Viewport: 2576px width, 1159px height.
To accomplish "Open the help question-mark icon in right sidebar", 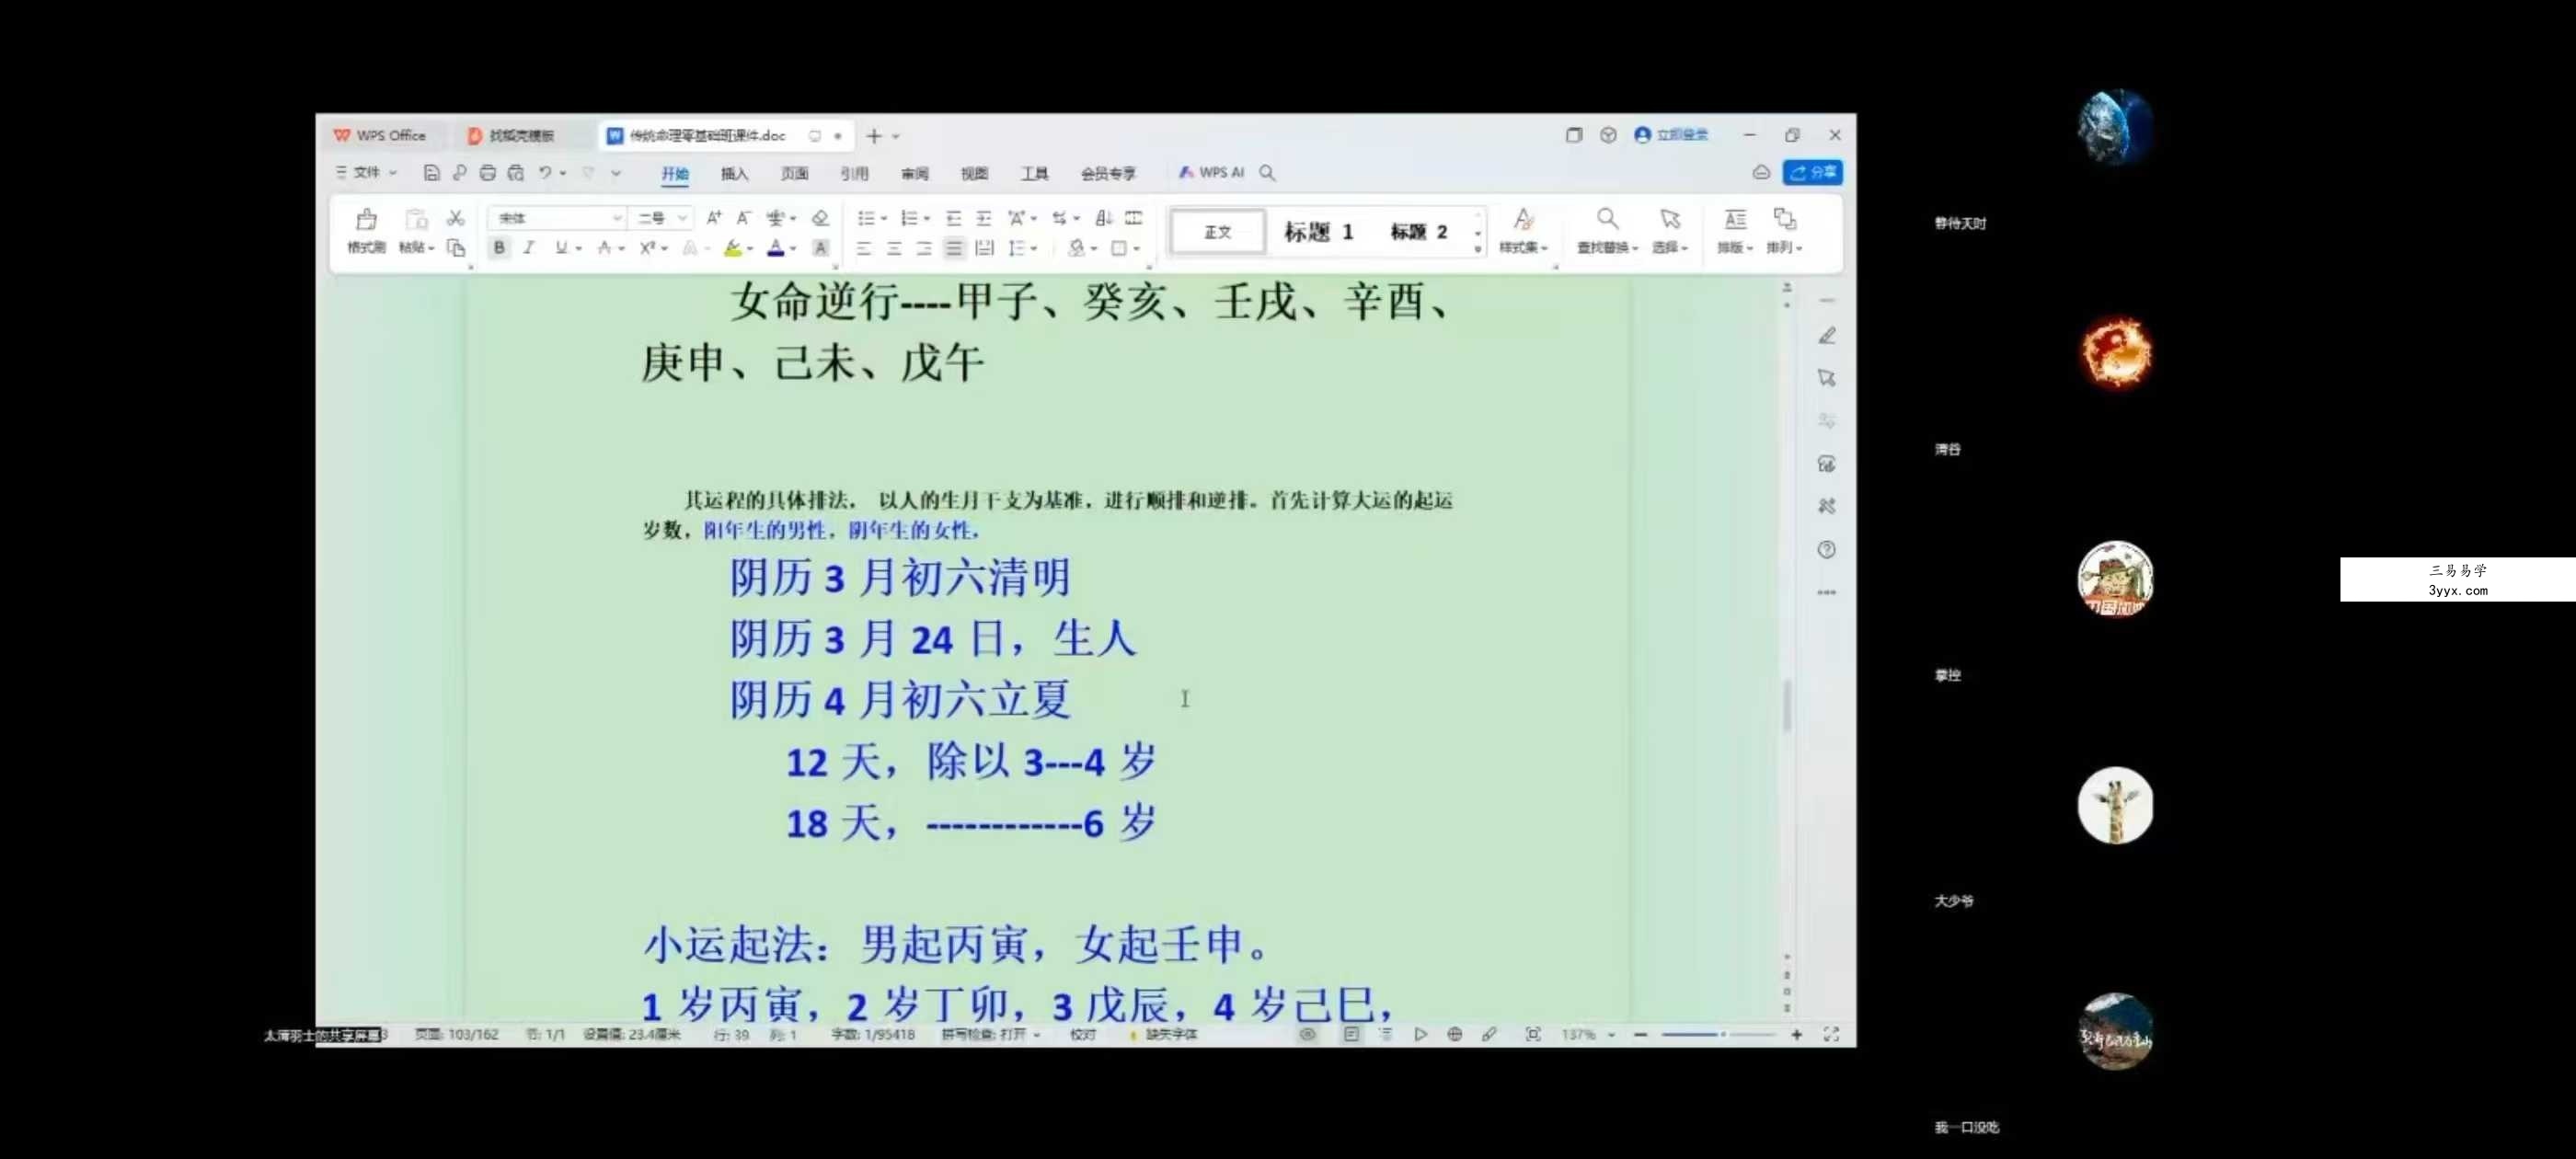I will [x=1826, y=549].
